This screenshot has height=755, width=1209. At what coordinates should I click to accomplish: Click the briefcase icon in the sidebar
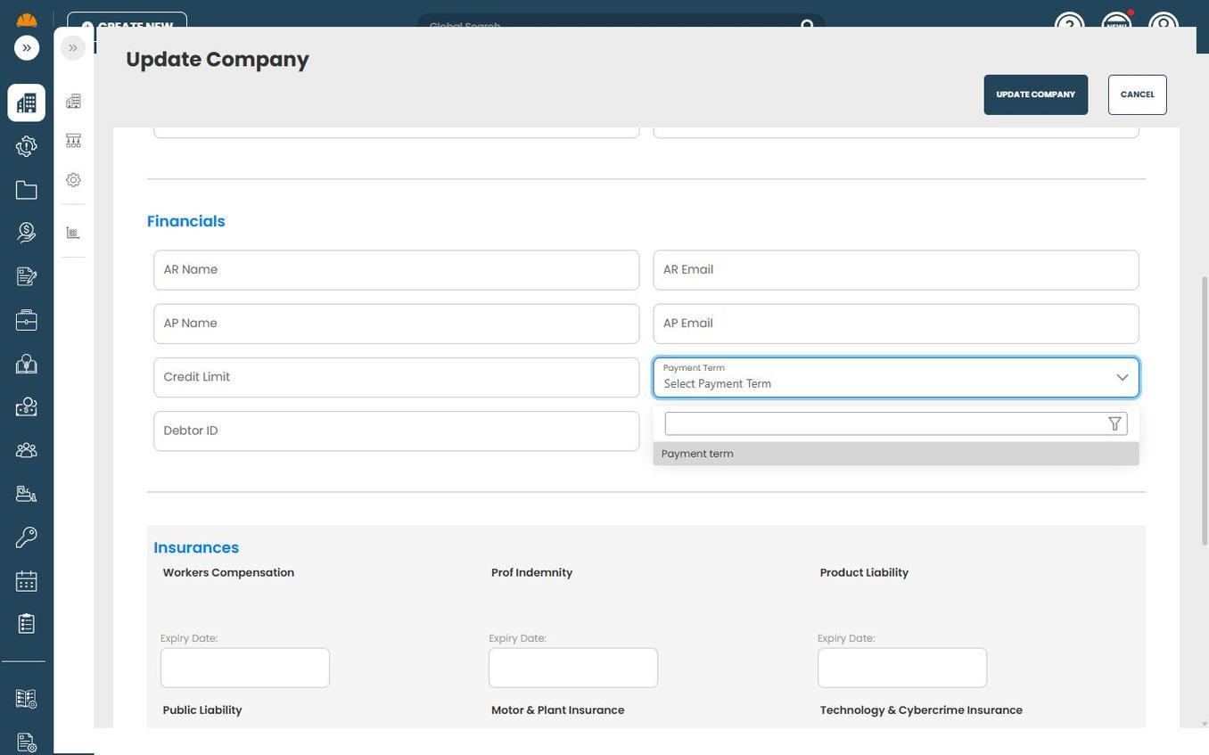[26, 320]
